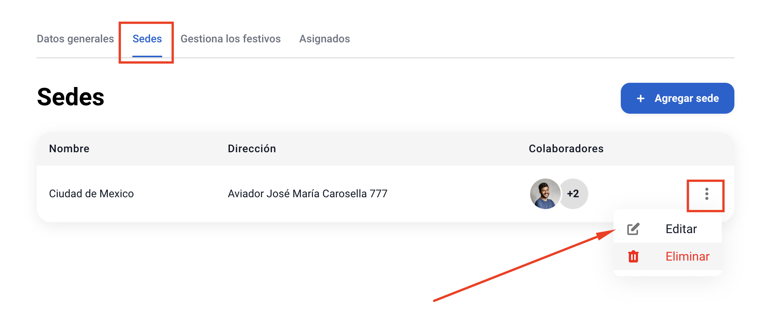The height and width of the screenshot is (322, 778).
Task: Click the Colaboradores column header
Action: pos(566,148)
